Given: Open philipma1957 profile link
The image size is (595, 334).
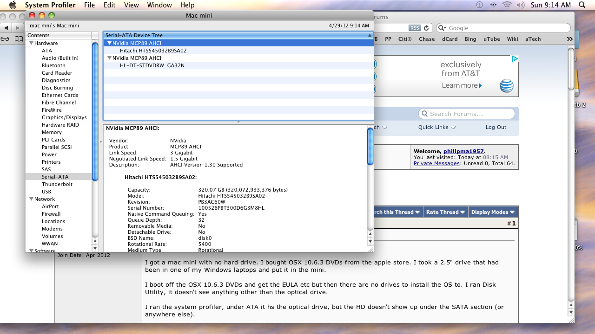Looking at the screenshot, I should point(463,151).
